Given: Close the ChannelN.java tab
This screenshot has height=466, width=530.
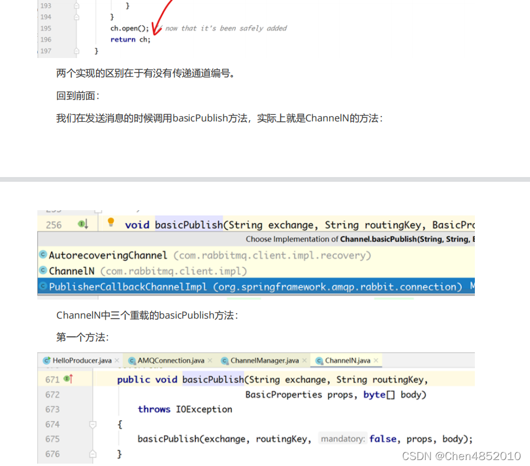Looking at the screenshot, I should (376, 361).
